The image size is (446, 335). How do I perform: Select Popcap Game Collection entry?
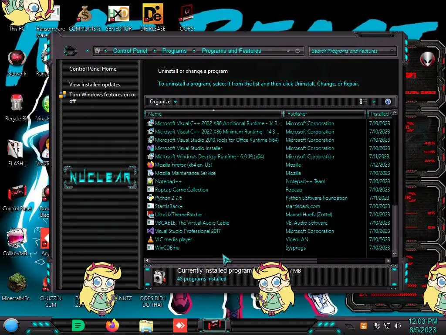point(182,190)
